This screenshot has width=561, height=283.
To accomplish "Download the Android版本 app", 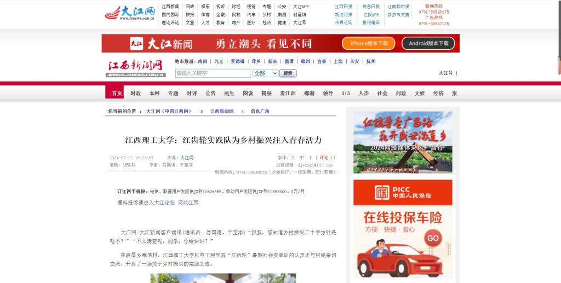I will point(428,43).
